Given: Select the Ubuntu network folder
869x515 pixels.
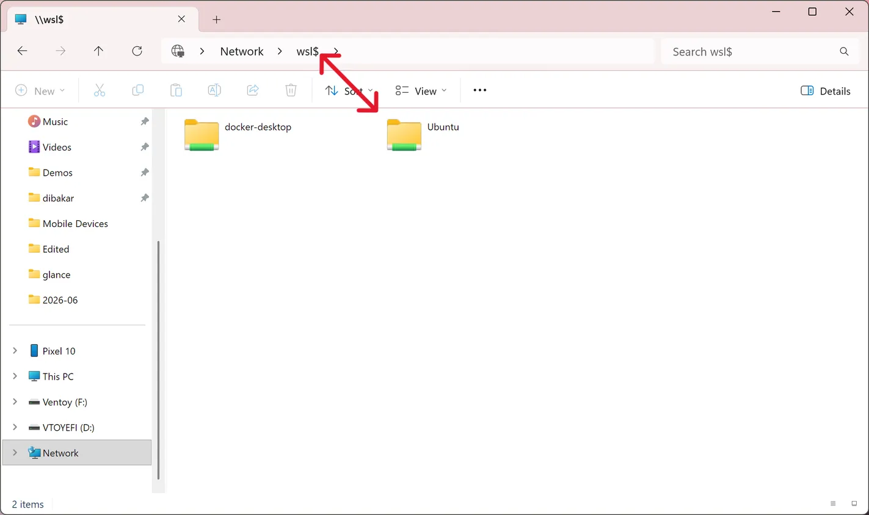Looking at the screenshot, I should pyautogui.click(x=423, y=134).
